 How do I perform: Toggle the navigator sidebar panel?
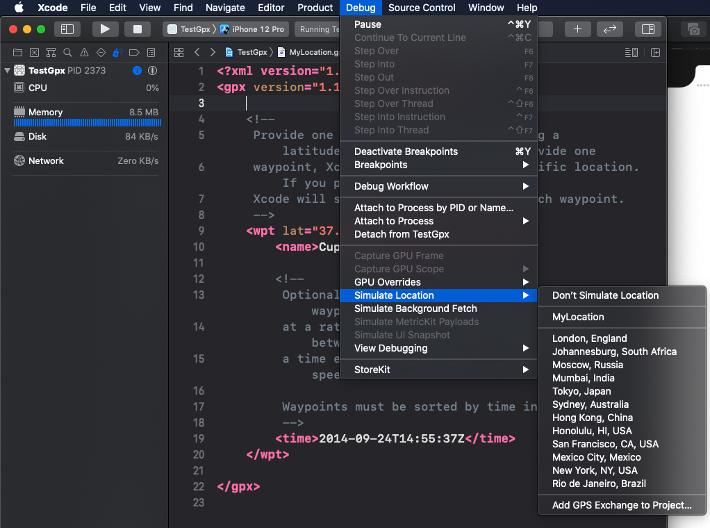(x=67, y=29)
